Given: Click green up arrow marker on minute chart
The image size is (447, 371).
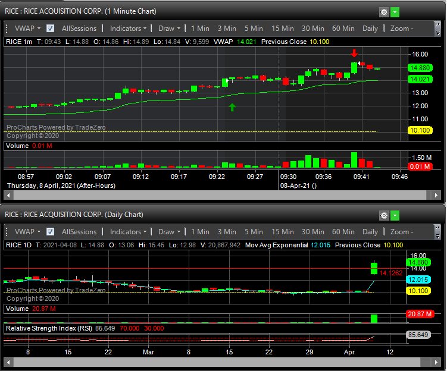Looking at the screenshot, I should (x=232, y=107).
